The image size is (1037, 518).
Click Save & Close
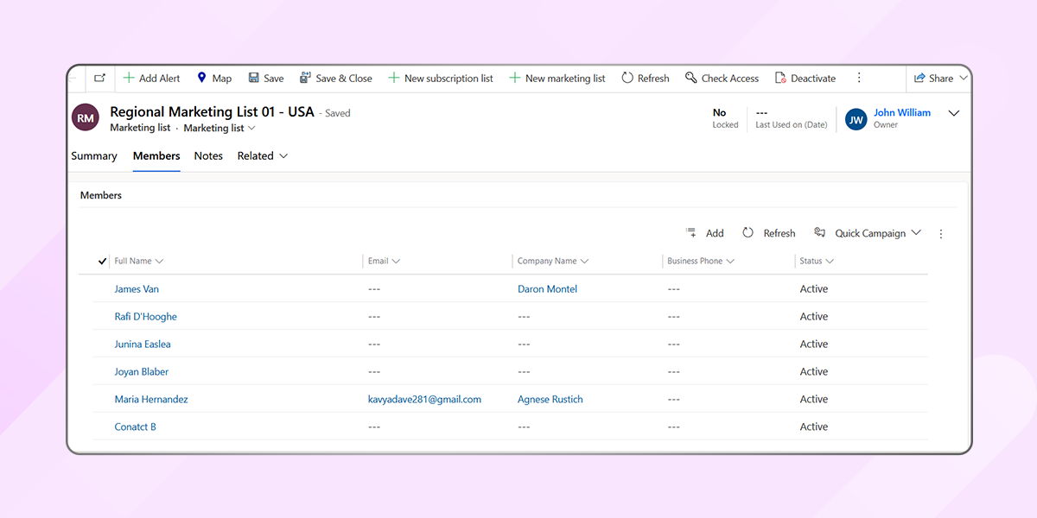(x=335, y=78)
